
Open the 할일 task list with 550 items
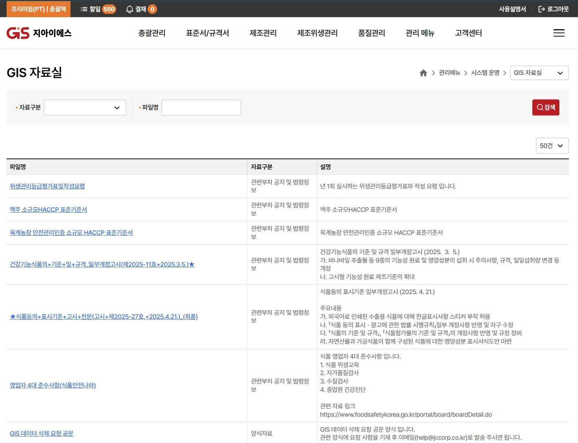pyautogui.click(x=98, y=9)
